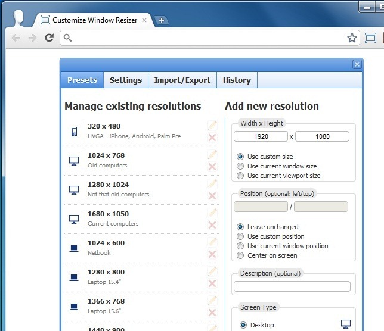The image size is (384, 331).
Task: Open the Settings tab
Action: tap(126, 80)
